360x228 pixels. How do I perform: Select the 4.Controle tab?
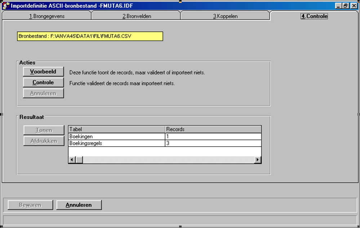[x=314, y=15]
